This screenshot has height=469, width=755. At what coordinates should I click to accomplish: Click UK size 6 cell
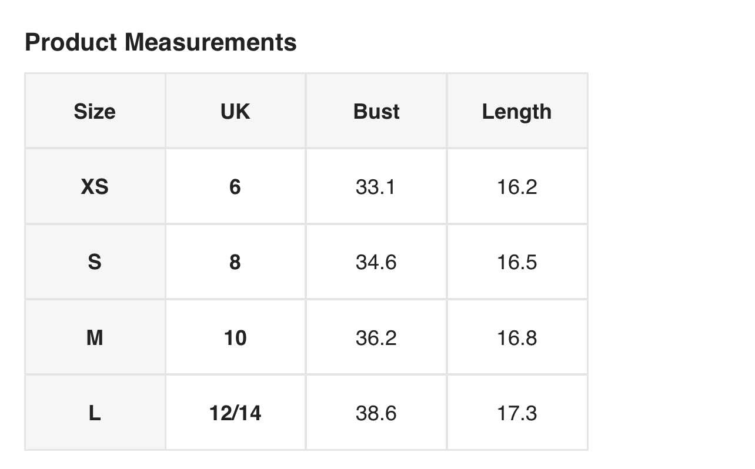pyautogui.click(x=235, y=186)
